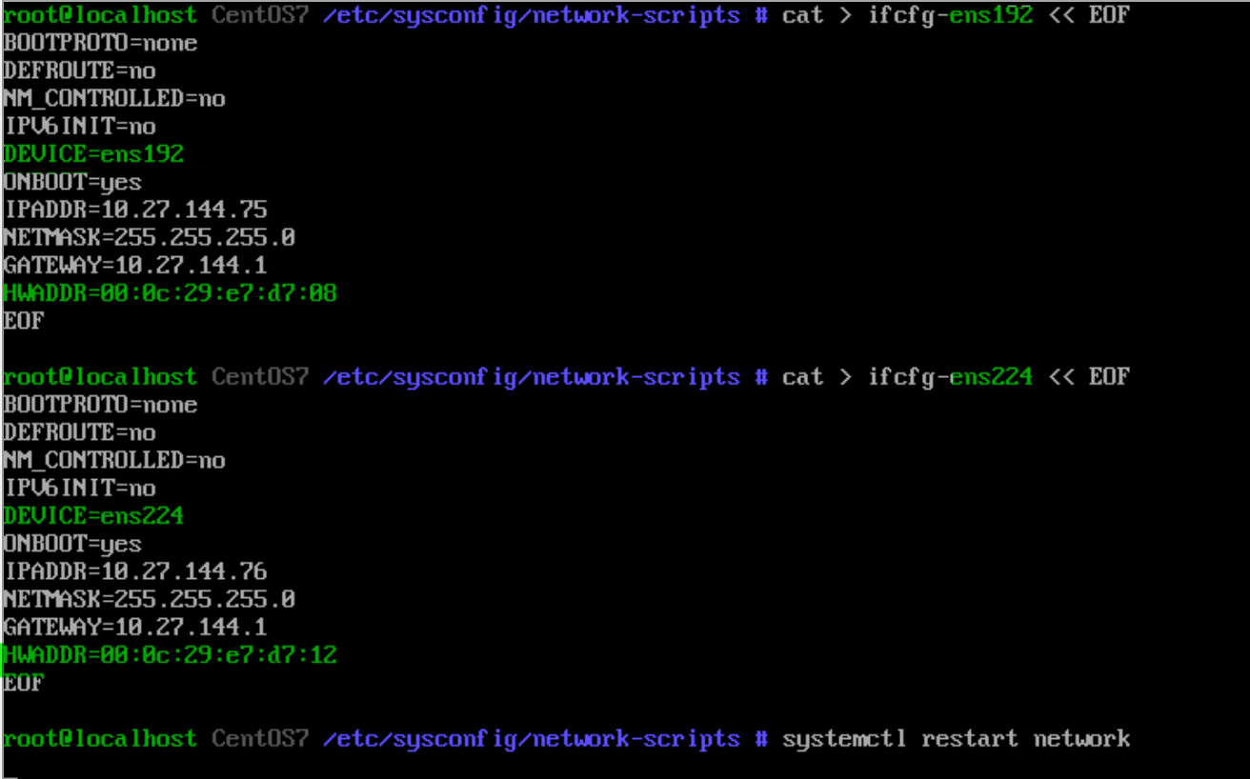Click the first ONBOOT=yes line
1250x779 pixels.
[72, 182]
